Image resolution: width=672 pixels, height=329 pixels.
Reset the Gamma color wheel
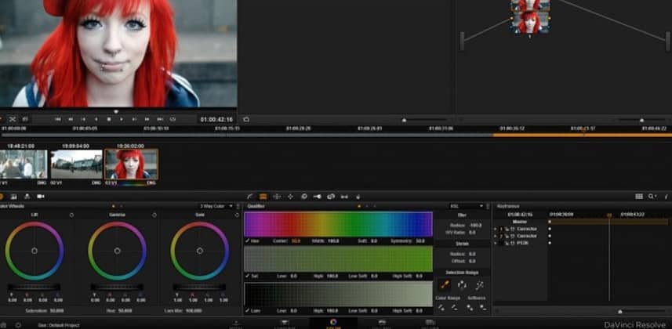coord(154,215)
